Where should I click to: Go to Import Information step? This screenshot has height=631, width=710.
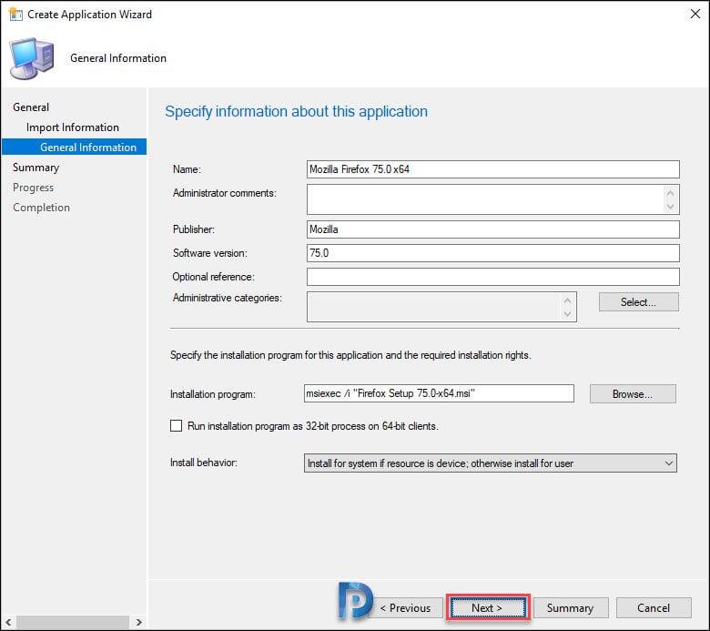coord(73,127)
